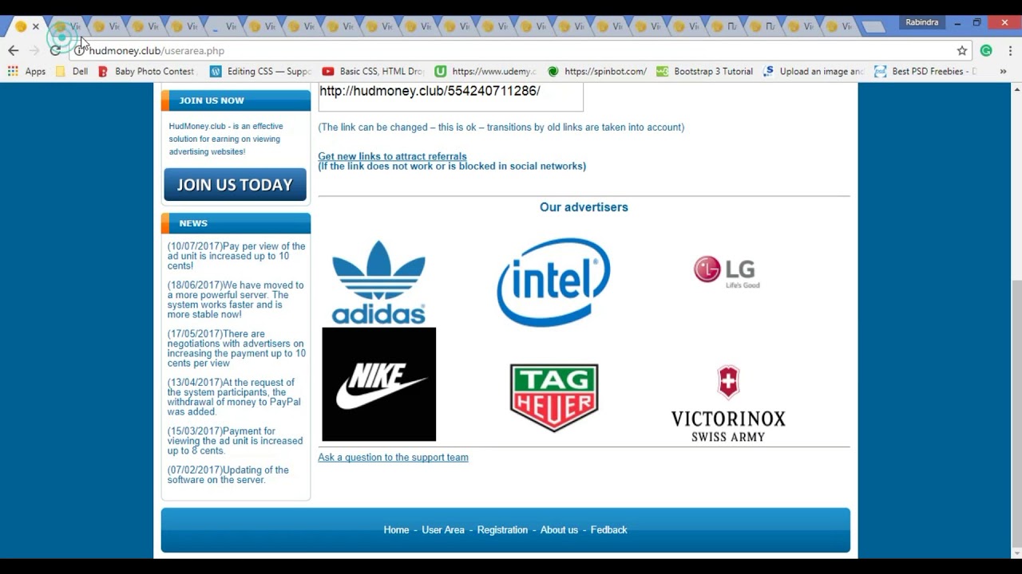
Task: Open the Registration footer link
Action: point(502,530)
